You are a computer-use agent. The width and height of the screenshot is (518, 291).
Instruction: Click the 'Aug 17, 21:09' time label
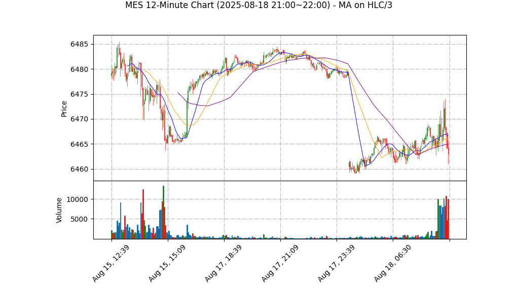click(x=279, y=264)
